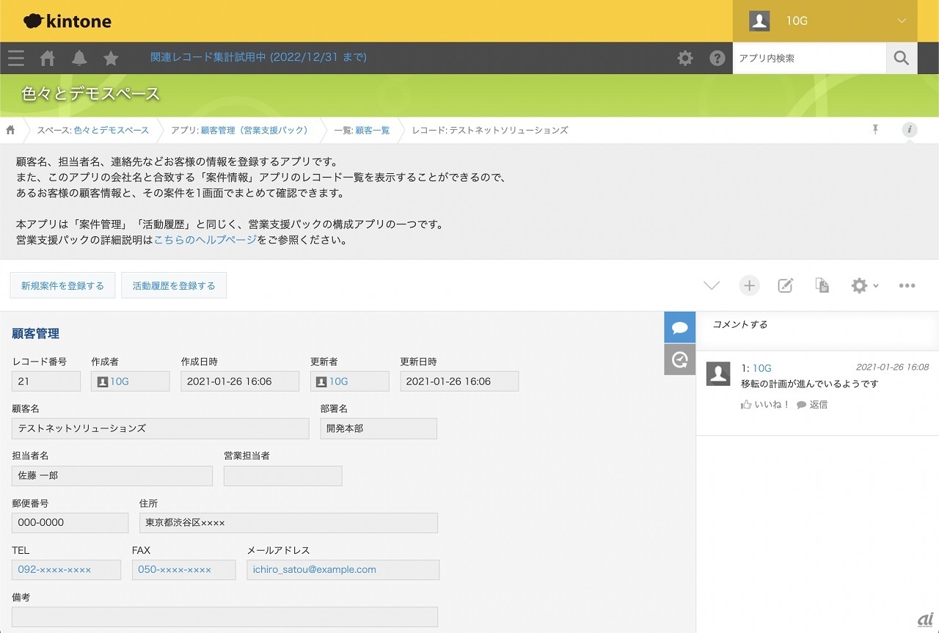Viewport: 939px width, 633px height.
Task: Open the more options ellipsis menu
Action: [x=907, y=286]
